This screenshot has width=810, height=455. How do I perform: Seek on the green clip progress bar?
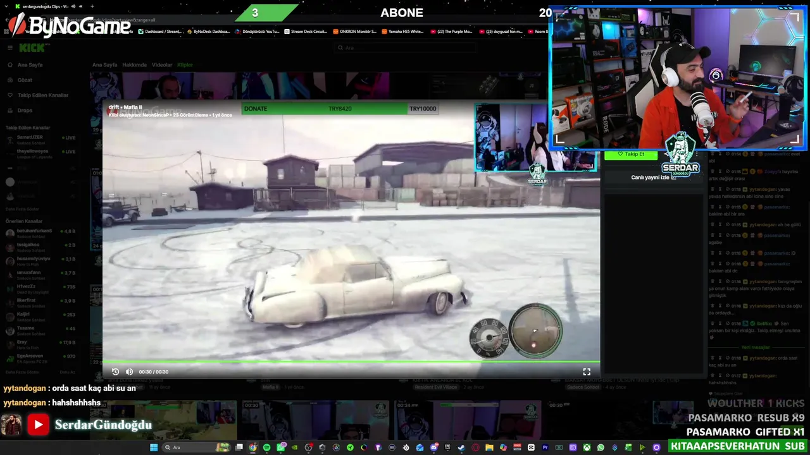pos(351,362)
